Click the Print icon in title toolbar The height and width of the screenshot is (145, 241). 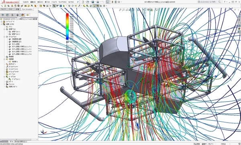tap(98, 2)
